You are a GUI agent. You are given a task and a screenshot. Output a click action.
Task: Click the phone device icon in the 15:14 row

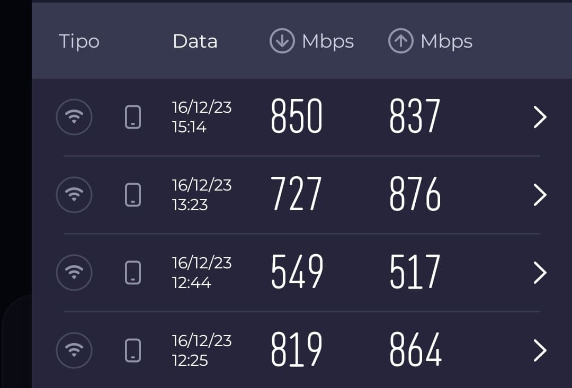133,117
